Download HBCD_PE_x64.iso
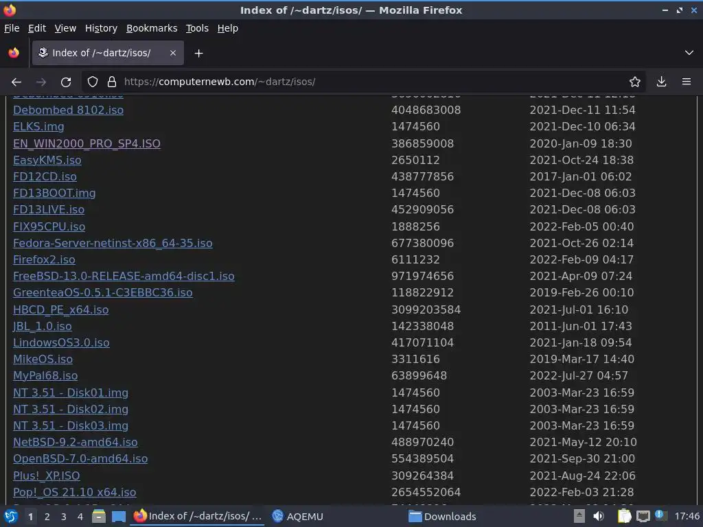 click(60, 310)
